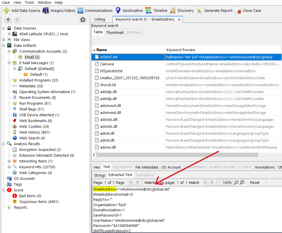Select the Email (2) account node
This screenshot has height=233, width=282.
(x=32, y=57)
